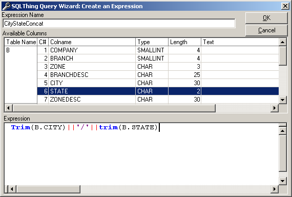Screen dimensions: 292x197
Task: Click the SQLThing wrench icon in title bar
Action: pyautogui.click(x=7, y=6)
